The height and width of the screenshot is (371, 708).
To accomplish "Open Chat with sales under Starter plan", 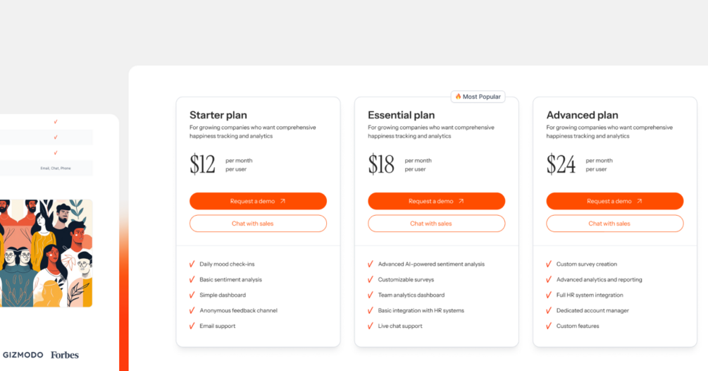I will coord(258,224).
